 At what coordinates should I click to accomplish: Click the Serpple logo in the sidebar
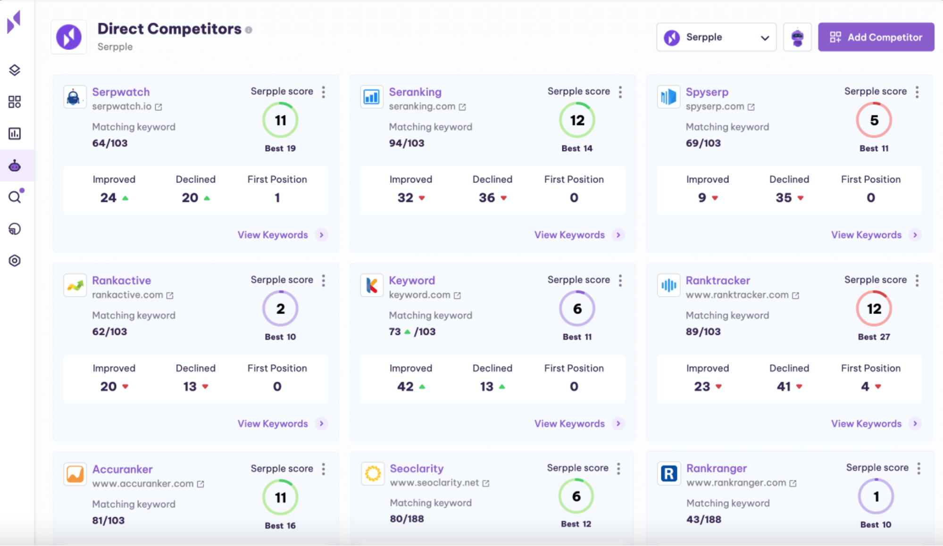pos(14,22)
